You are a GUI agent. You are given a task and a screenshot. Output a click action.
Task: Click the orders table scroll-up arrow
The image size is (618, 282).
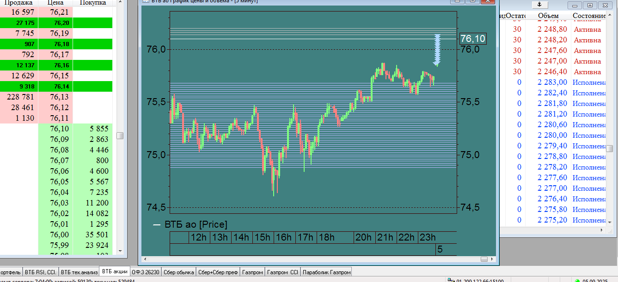(610, 17)
